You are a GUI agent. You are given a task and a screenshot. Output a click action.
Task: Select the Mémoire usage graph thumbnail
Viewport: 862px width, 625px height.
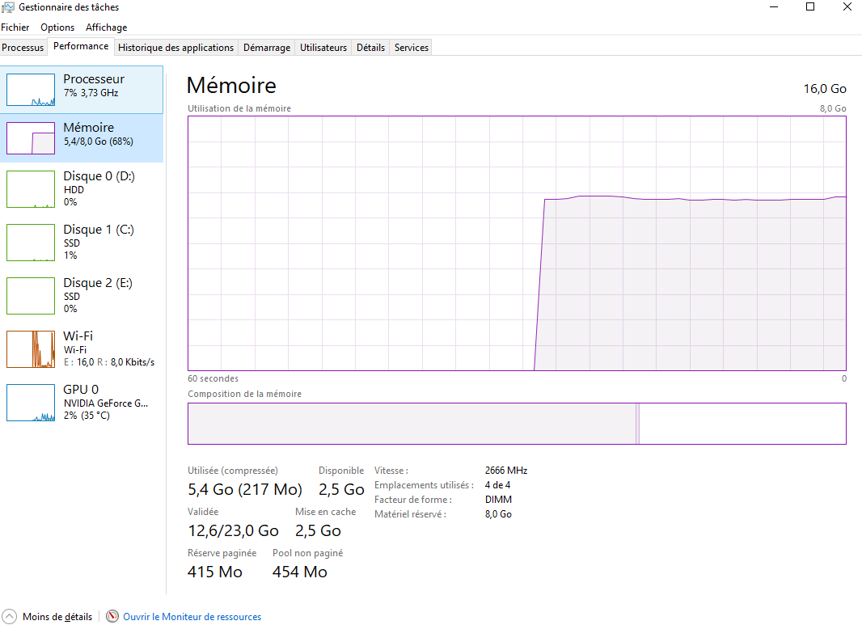pos(31,138)
